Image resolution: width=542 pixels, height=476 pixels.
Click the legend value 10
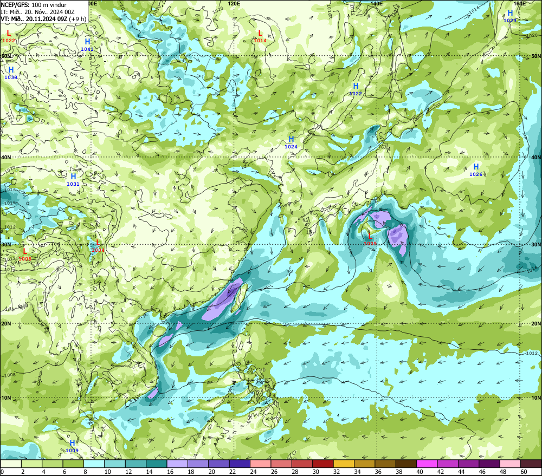[x=108, y=472]
